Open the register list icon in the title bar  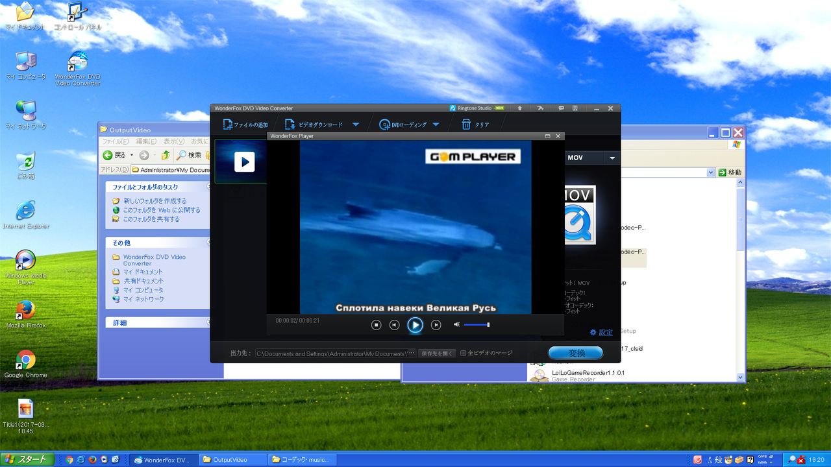coord(575,108)
